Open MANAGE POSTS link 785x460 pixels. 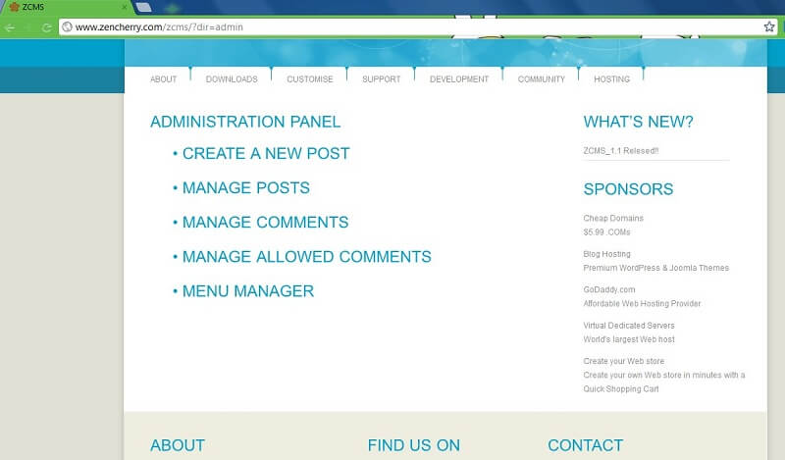(246, 187)
